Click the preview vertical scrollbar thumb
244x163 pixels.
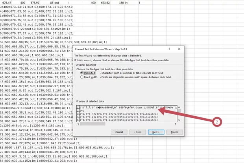coord(179,111)
